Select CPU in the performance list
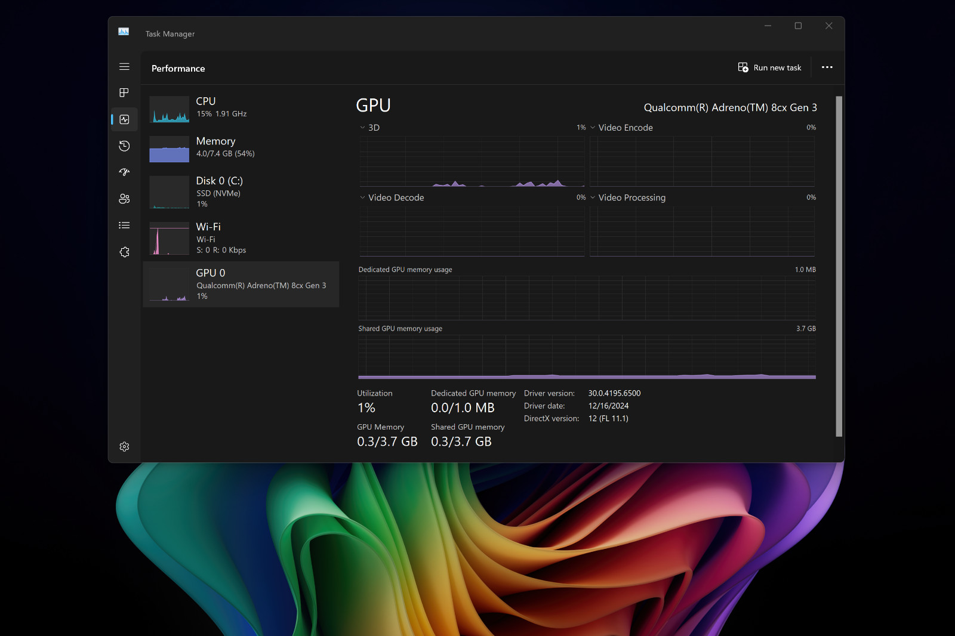This screenshot has width=955, height=636. [241, 109]
